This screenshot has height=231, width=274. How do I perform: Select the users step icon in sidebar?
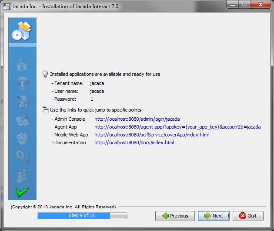22,176
